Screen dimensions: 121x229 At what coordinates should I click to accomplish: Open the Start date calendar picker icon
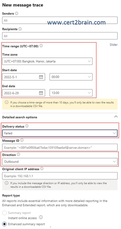tap(41, 77)
